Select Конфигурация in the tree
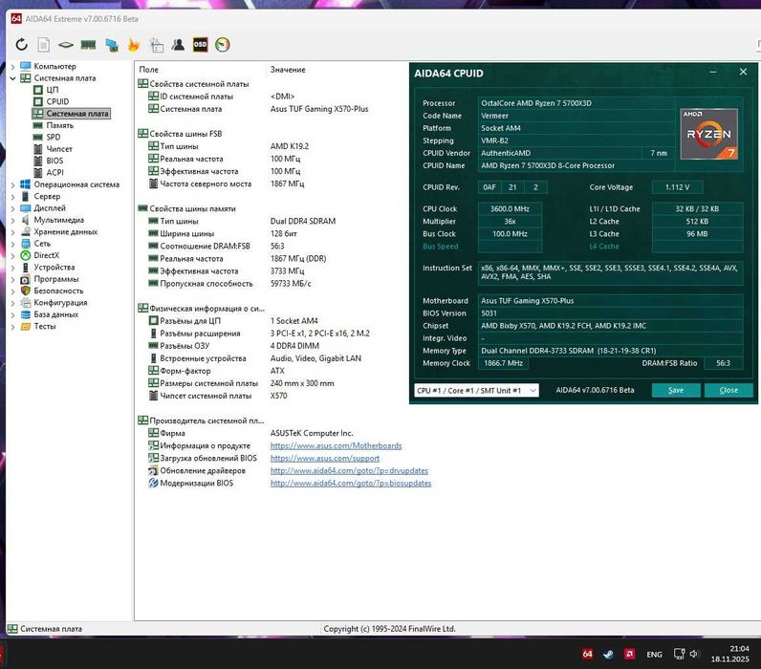 (60, 303)
